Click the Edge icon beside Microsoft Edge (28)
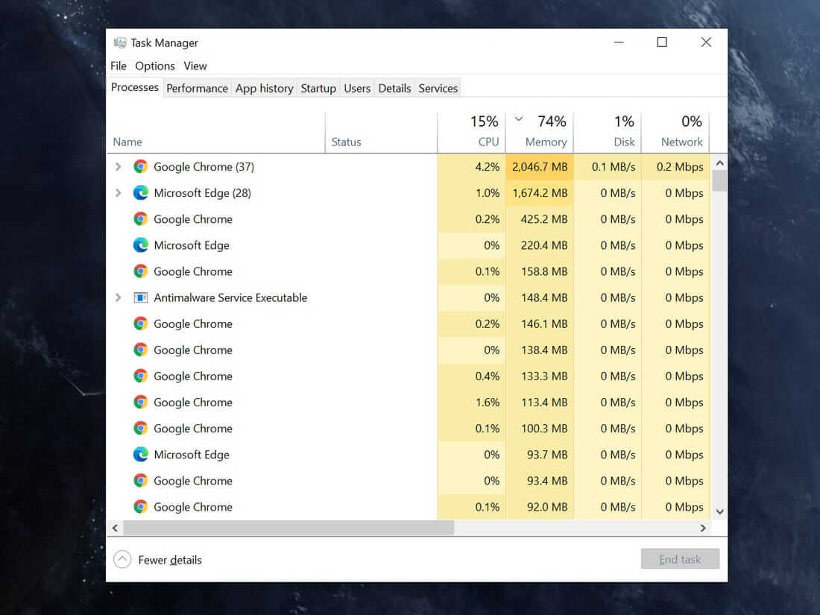This screenshot has height=615, width=820. click(x=140, y=192)
